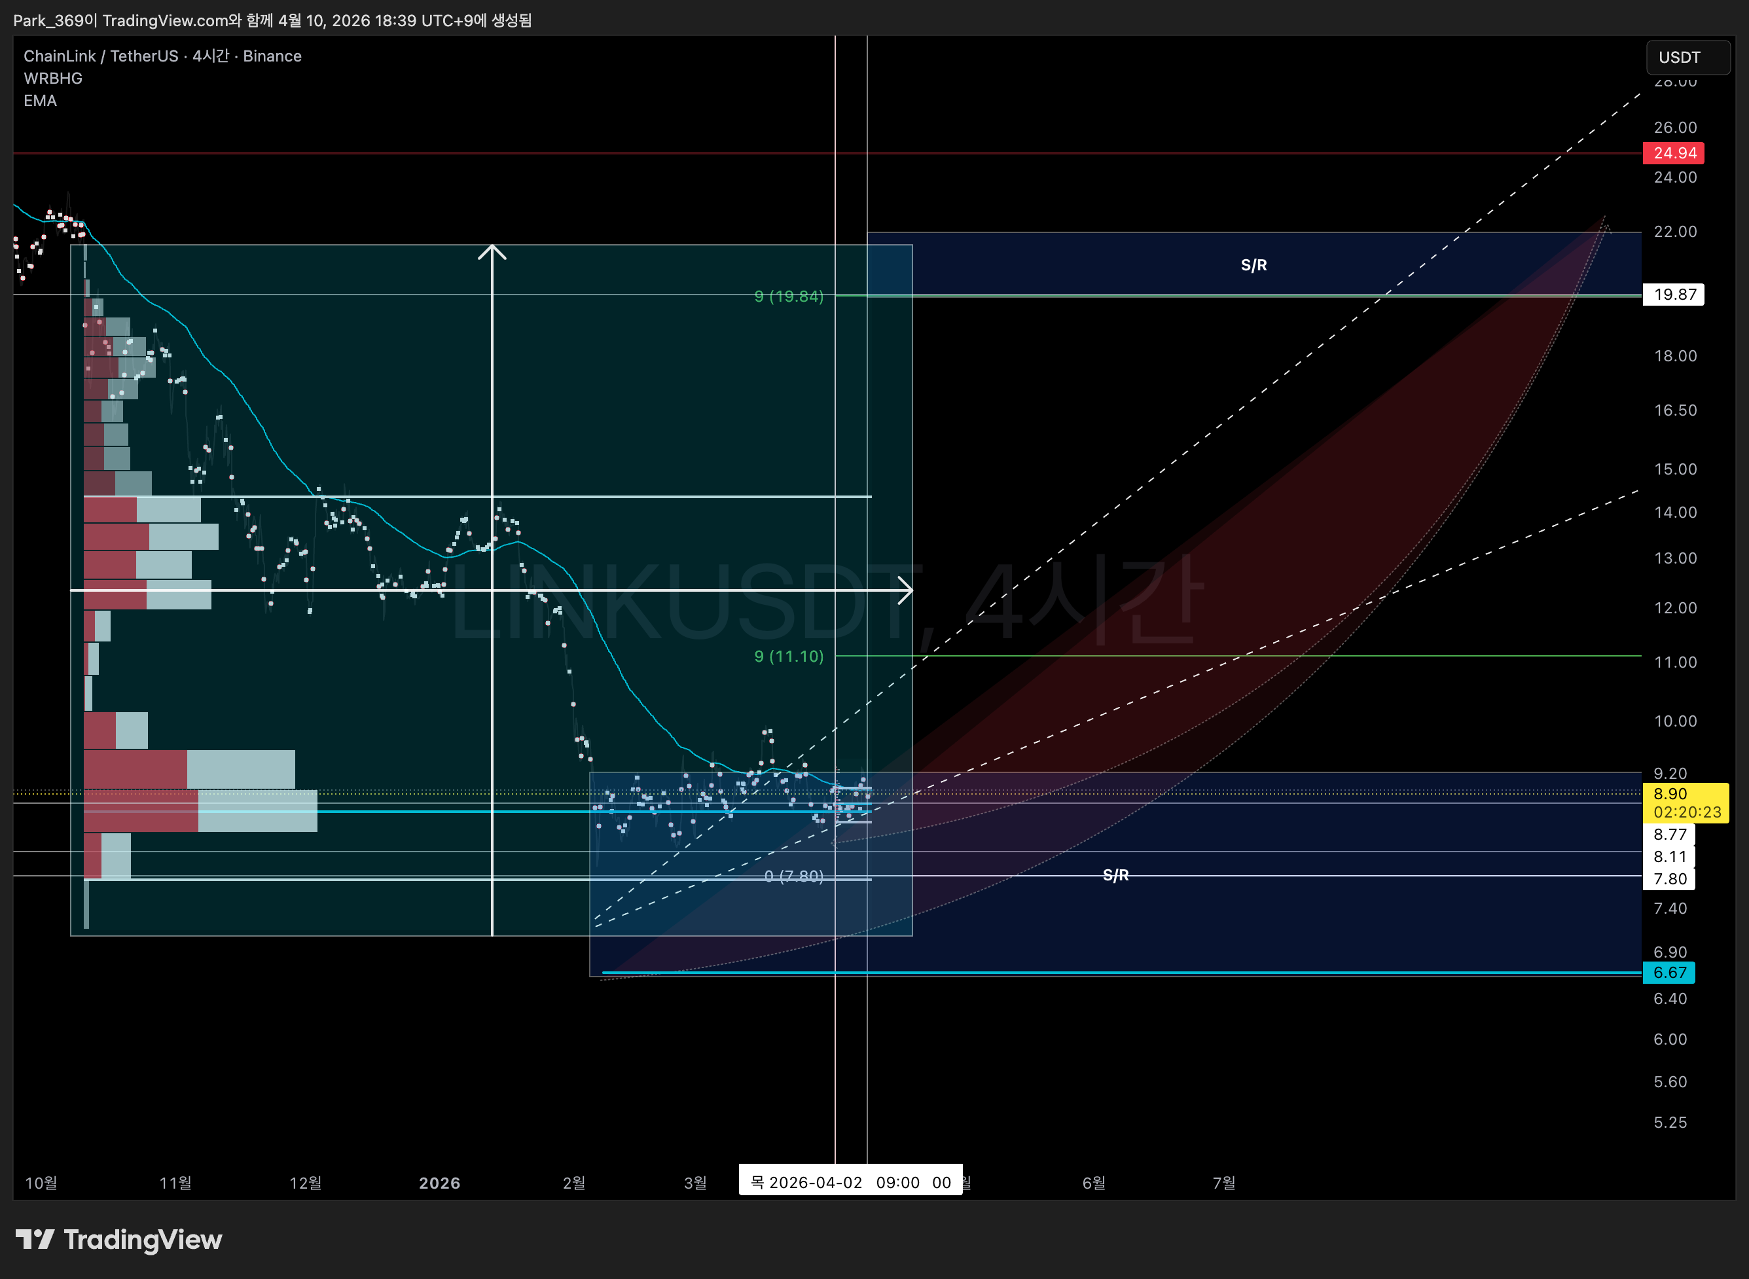Click the 9 (19.84) fib level label
The image size is (1749, 1279).
coord(789,296)
